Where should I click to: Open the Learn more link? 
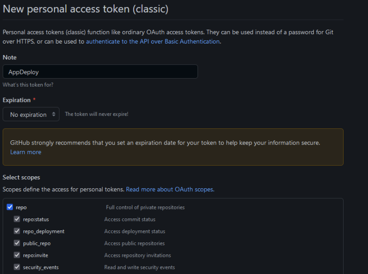point(26,152)
